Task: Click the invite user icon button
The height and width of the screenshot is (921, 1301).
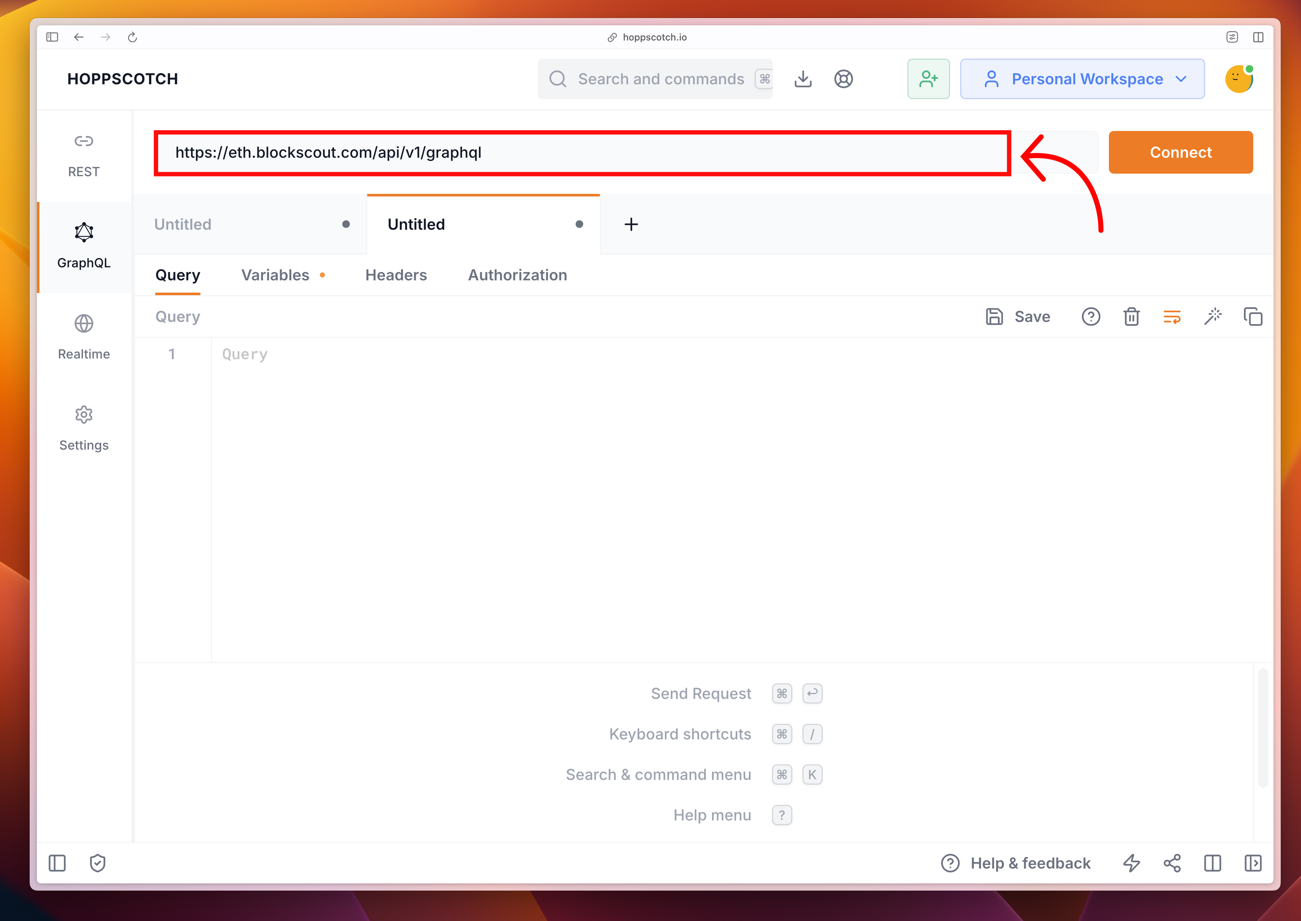Action: coord(928,79)
